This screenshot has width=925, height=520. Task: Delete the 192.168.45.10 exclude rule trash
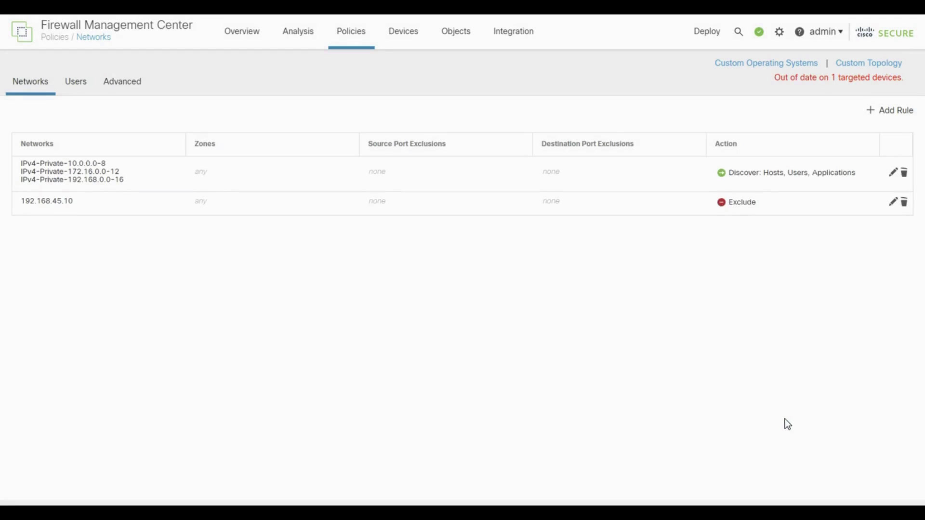(x=904, y=202)
